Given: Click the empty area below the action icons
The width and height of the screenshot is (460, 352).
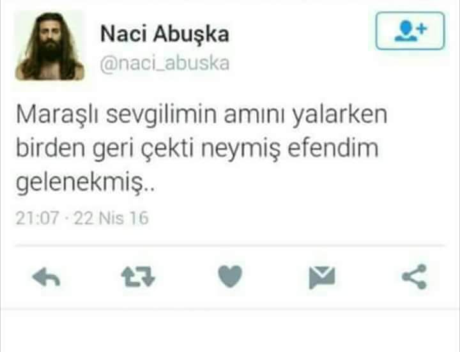Looking at the screenshot, I should [x=230, y=330].
